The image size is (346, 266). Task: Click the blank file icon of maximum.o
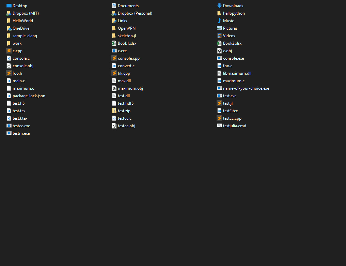point(9,88)
